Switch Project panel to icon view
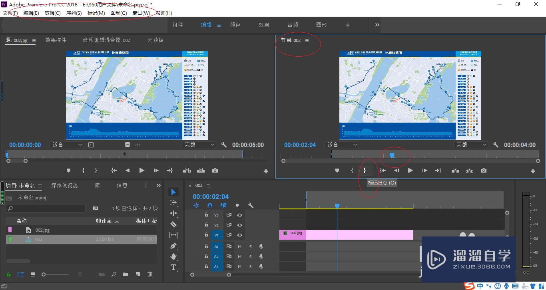Screen dimensions: 546x290 pos(33,274)
